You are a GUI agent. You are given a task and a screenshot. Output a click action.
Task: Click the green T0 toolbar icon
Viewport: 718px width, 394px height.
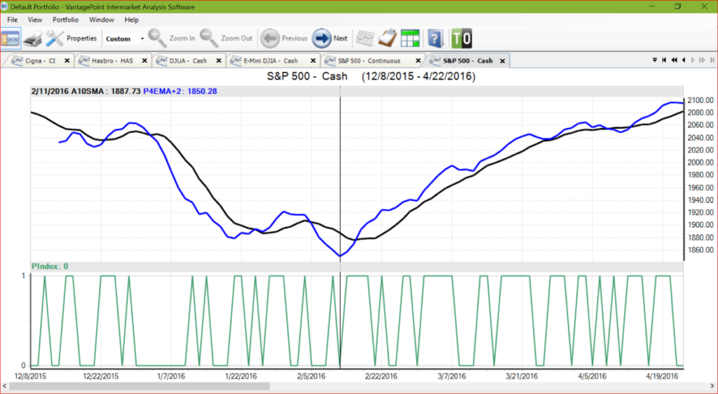[461, 38]
